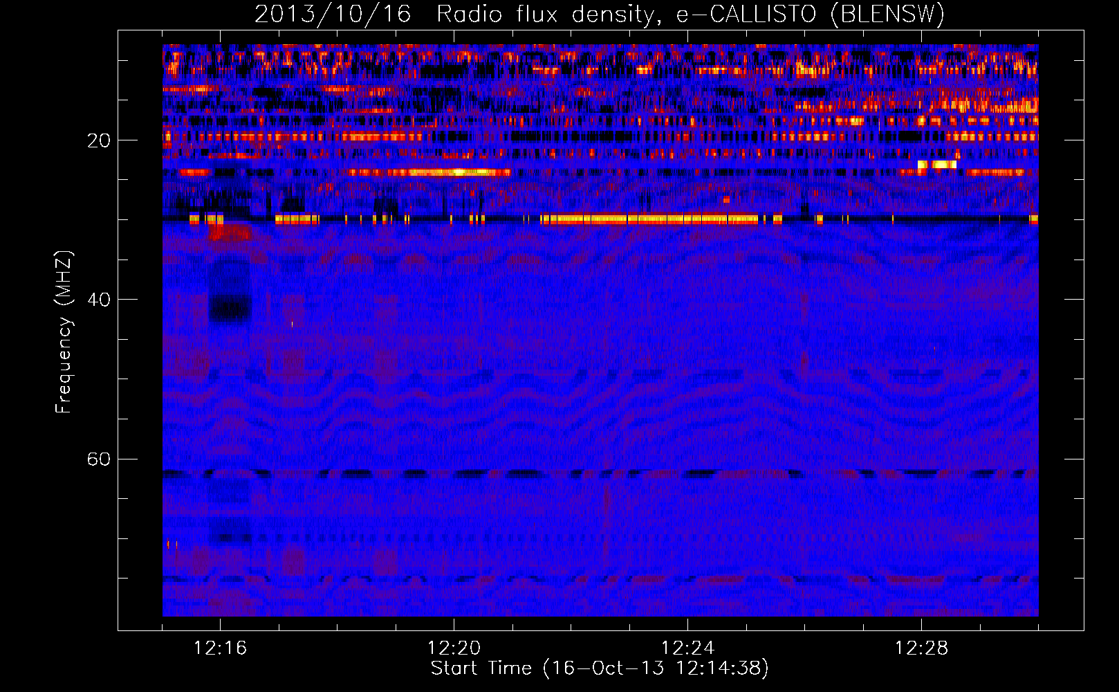The width and height of the screenshot is (1119, 692).
Task: Click the long yellow band near 30 MHz
Action: 650,219
